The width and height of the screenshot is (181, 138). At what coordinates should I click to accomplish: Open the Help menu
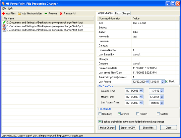(x=11, y=8)
